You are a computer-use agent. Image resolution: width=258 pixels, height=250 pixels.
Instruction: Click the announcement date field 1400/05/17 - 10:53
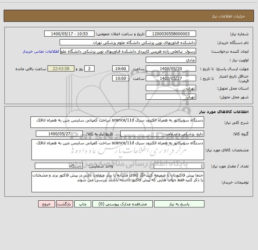(x=69, y=34)
